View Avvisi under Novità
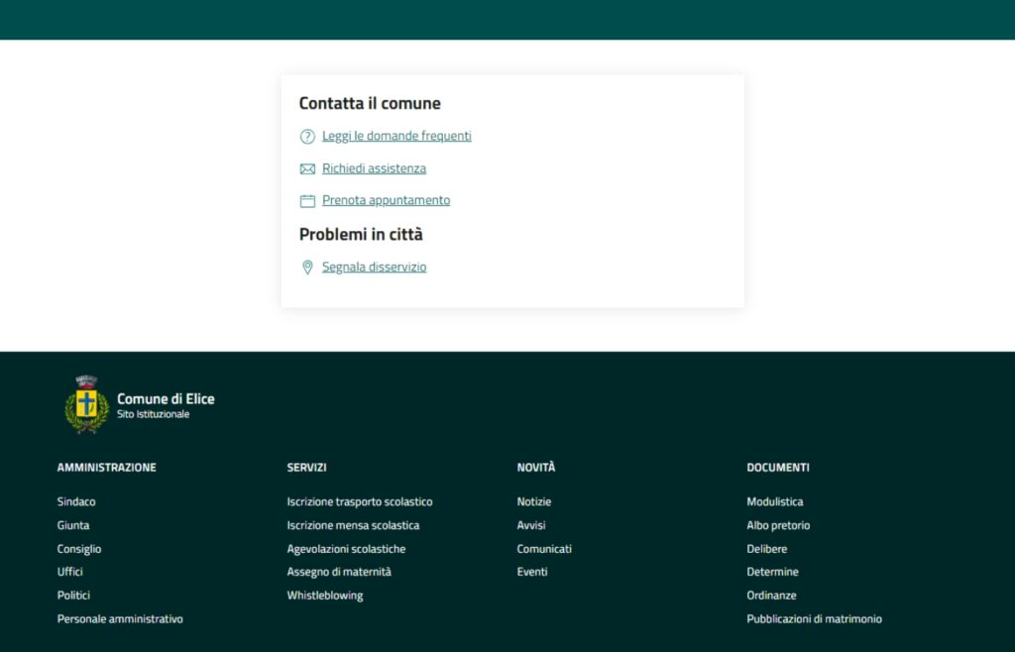This screenshot has height=652, width=1015. [531, 525]
